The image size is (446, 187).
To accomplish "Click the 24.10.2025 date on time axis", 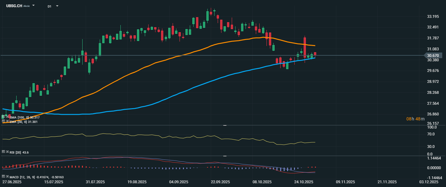I will (x=304, y=182).
